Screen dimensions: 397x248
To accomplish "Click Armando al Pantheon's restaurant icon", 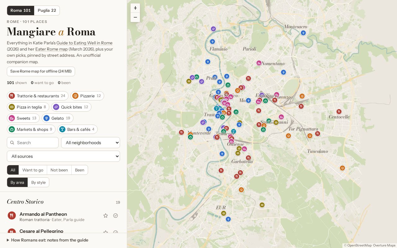I will 12,215.
